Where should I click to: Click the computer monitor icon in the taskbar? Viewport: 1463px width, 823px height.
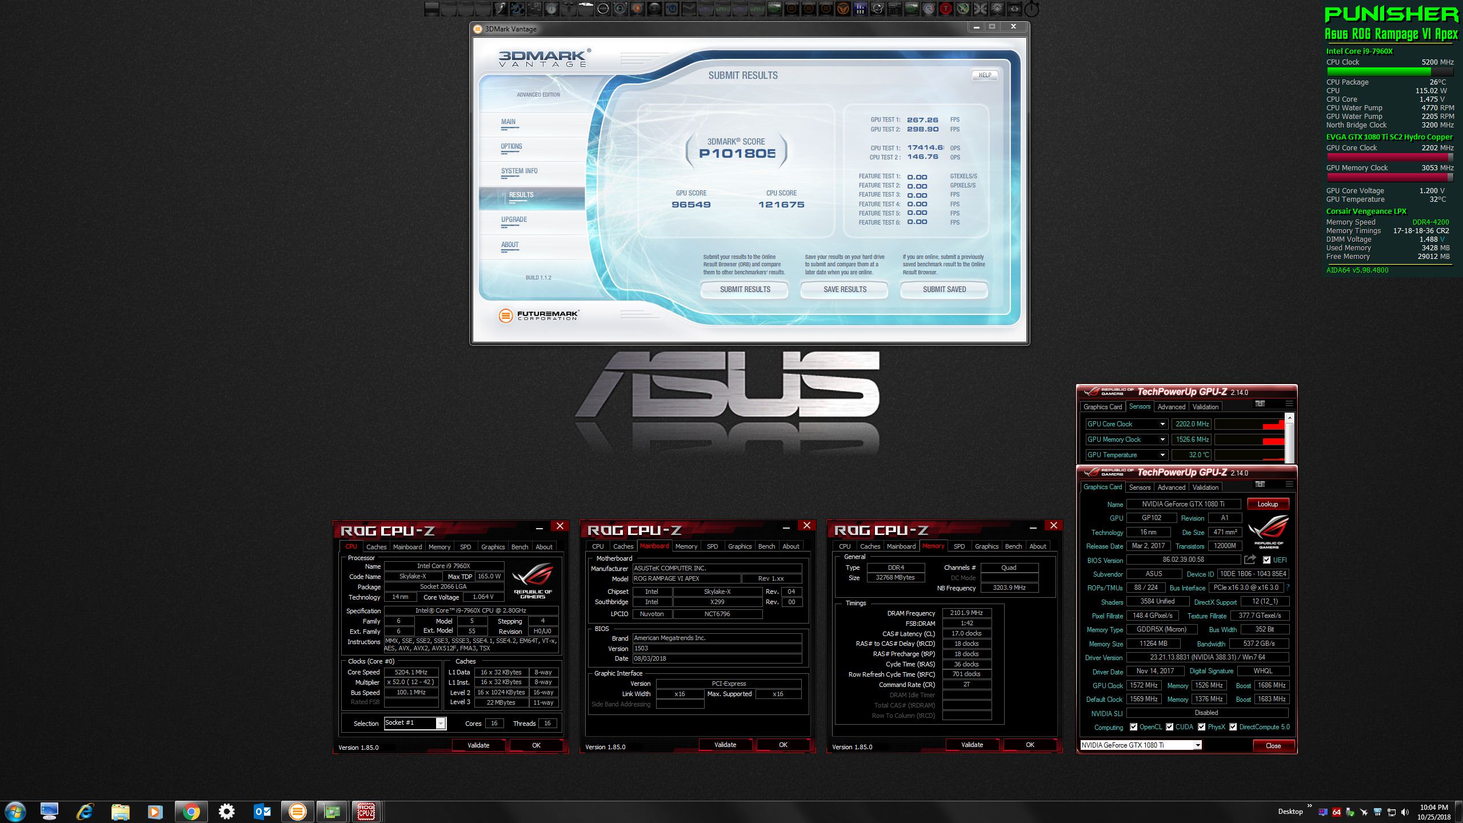pyautogui.click(x=50, y=812)
